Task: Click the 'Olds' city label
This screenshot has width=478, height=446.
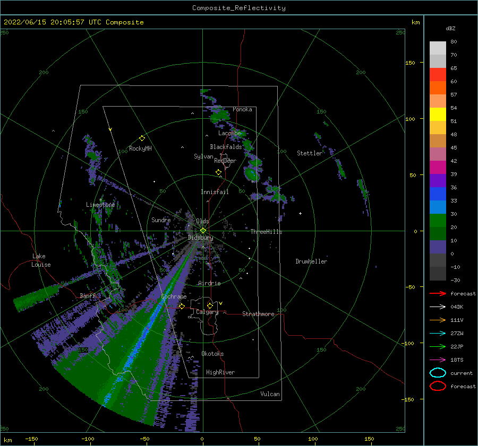Action: [x=202, y=221]
